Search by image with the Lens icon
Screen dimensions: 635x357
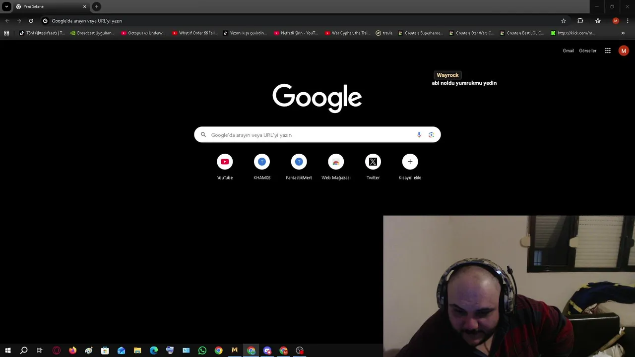(431, 135)
